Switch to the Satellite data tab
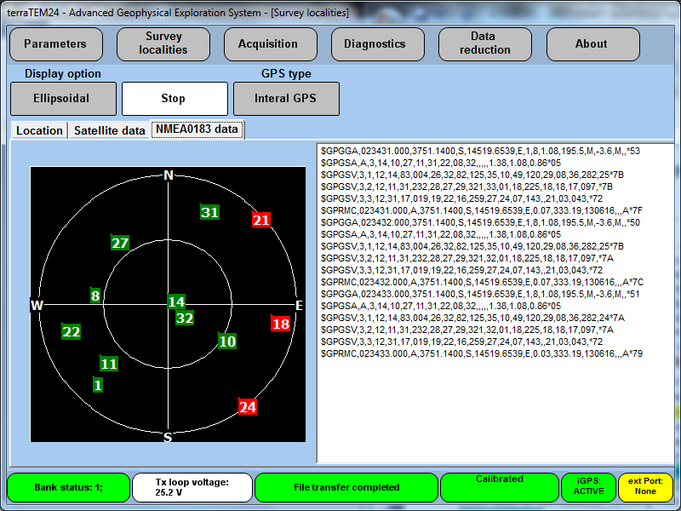Viewport: 681px width, 511px height. [110, 130]
